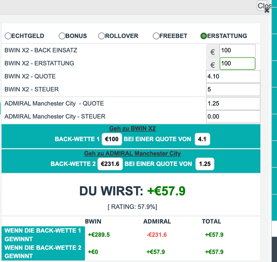Viewport: 277px width, 262px height.
Task: Click the RATING: 57.9% text
Action: click(132, 207)
